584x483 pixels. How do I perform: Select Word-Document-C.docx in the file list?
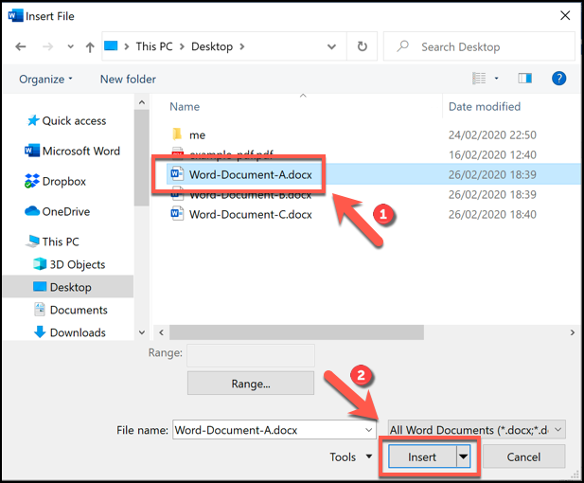[250, 214]
